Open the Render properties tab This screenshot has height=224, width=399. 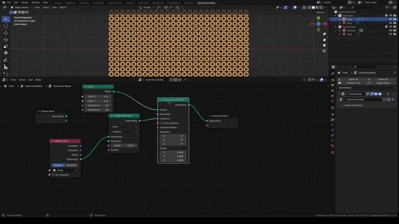(x=332, y=80)
